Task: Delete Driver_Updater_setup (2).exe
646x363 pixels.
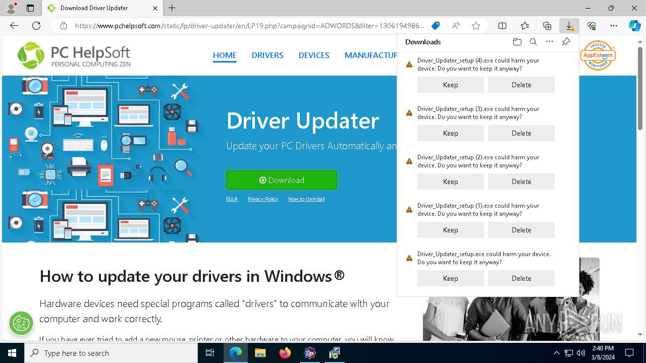Action: [x=521, y=181]
